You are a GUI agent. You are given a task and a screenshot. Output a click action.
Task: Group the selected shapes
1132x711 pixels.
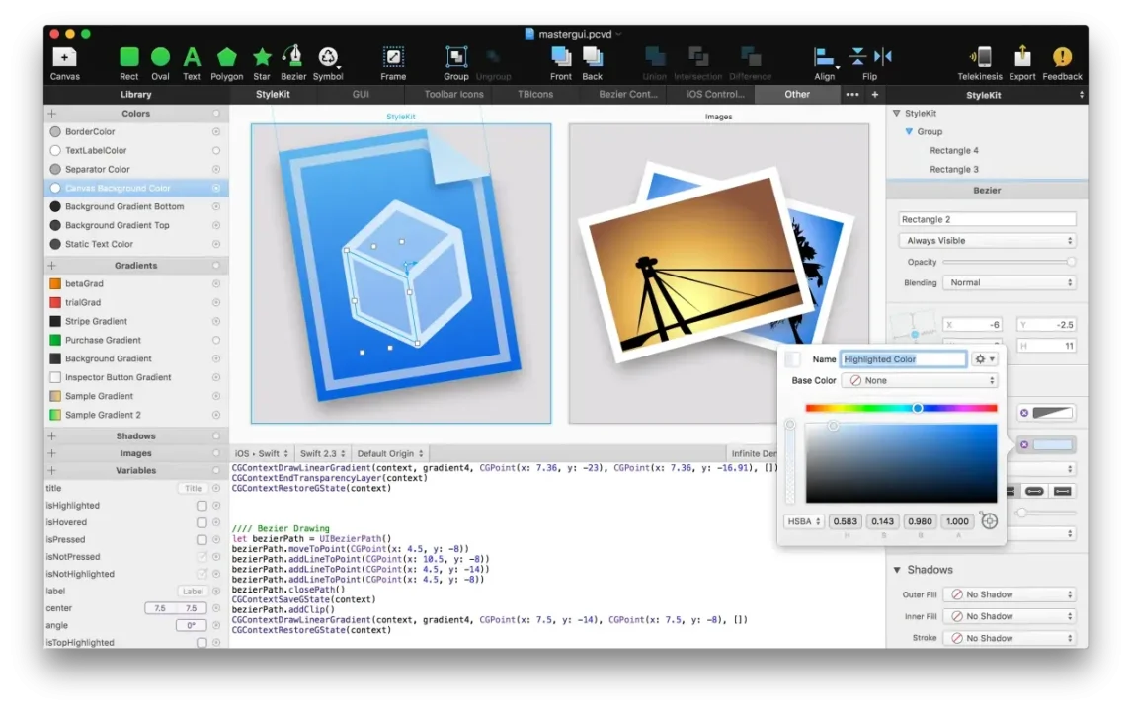tap(456, 63)
